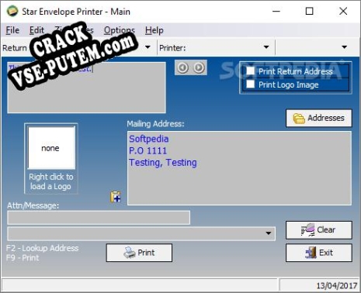Expand the dropdown below Attn/Message field

pos(269,233)
